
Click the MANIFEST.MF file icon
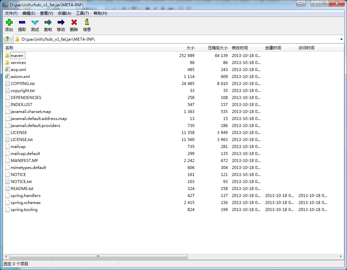pos(7,161)
